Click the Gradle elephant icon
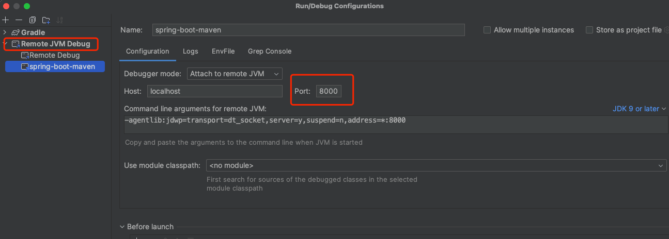Screen dimensions: 669x239 pyautogui.click(x=15, y=32)
